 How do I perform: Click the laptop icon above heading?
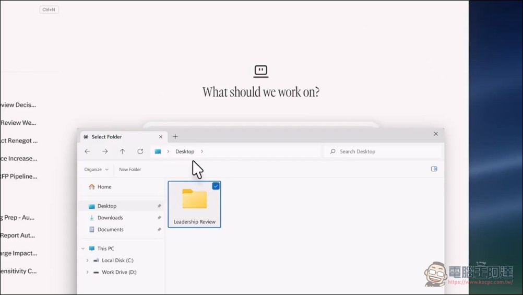click(x=261, y=72)
